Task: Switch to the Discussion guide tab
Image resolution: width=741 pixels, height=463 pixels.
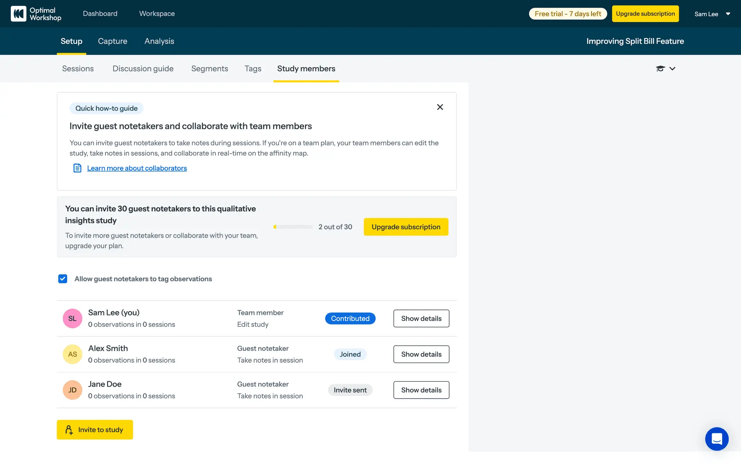Action: click(143, 69)
